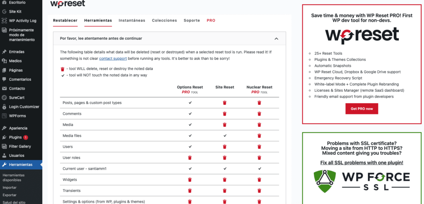This screenshot has height=204, width=424.
Task: Click Nuclear Reset trash icon for Posts, pages row
Action: tap(259, 103)
